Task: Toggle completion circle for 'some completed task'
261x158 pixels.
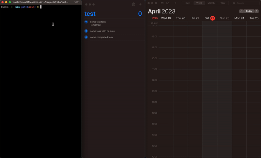Action: pos(86,37)
